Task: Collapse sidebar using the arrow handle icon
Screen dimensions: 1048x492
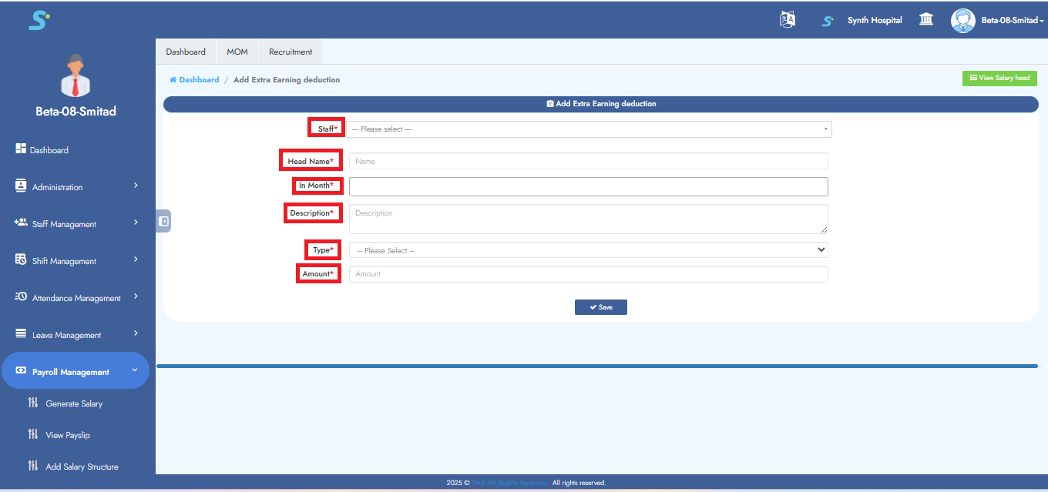Action: (163, 221)
